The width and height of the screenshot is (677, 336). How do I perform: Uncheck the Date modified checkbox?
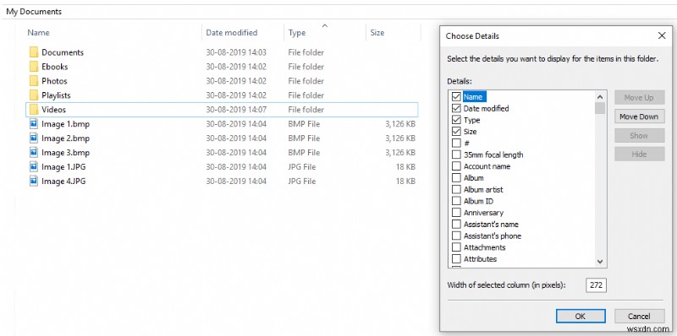point(456,109)
